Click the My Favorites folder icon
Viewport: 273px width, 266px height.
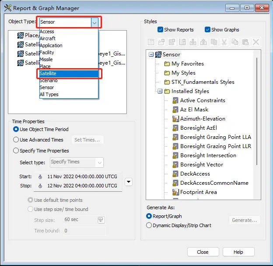[167, 64]
